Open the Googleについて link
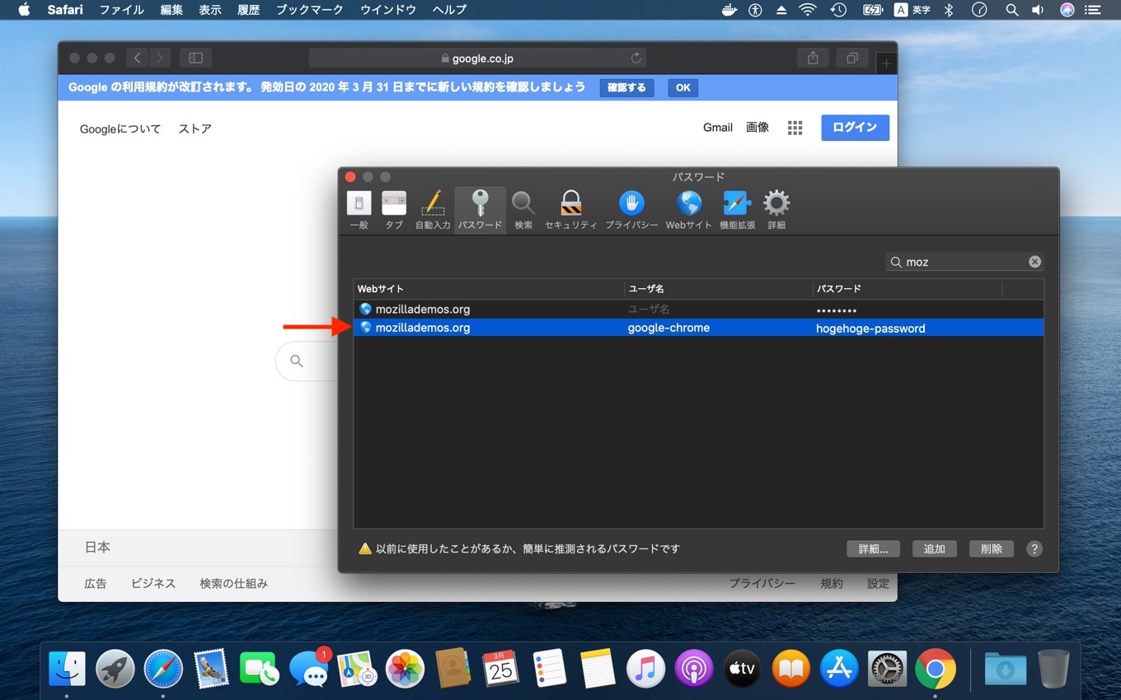Viewport: 1121px width, 700px height. (120, 128)
